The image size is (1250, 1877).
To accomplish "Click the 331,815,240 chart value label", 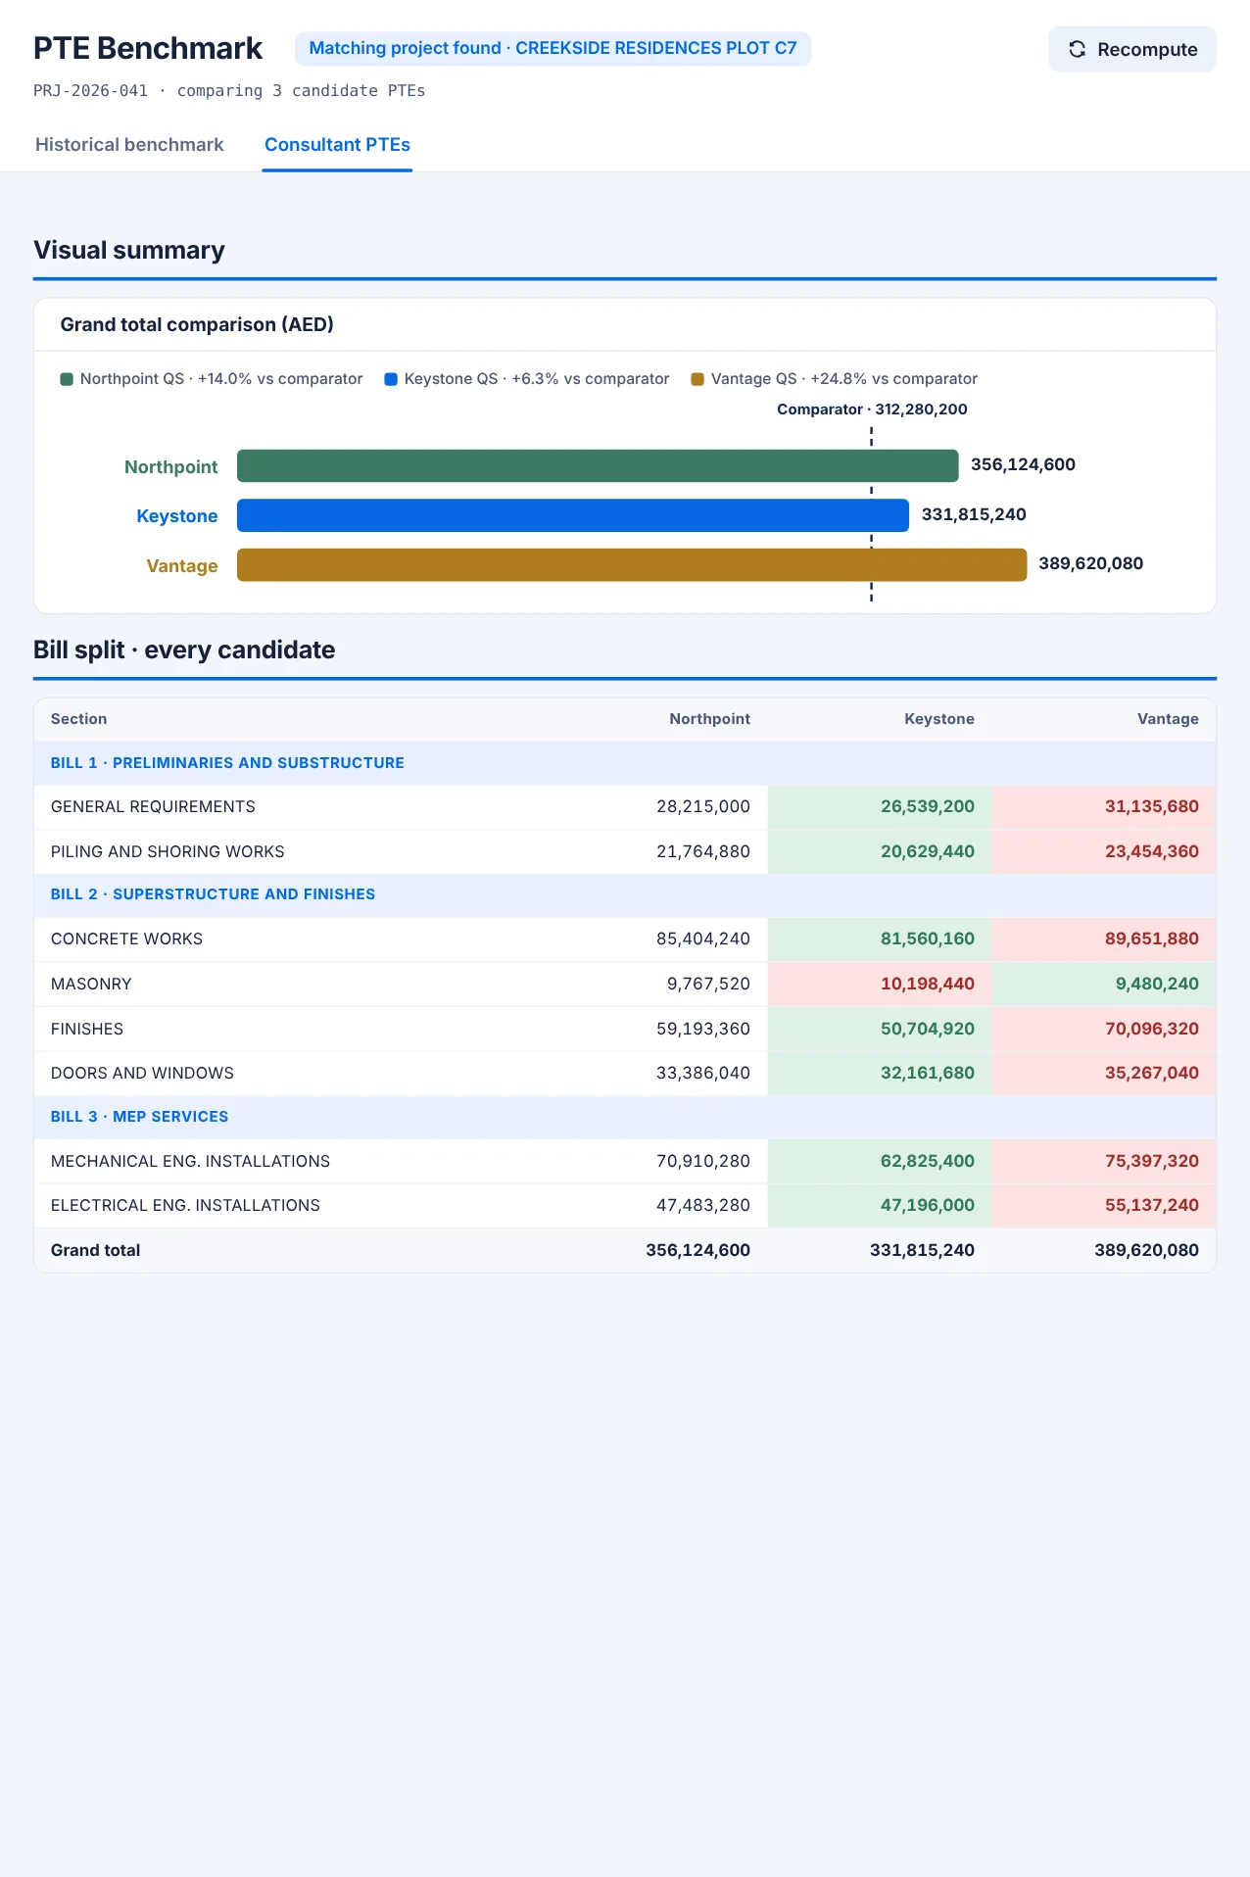I will click(974, 514).
